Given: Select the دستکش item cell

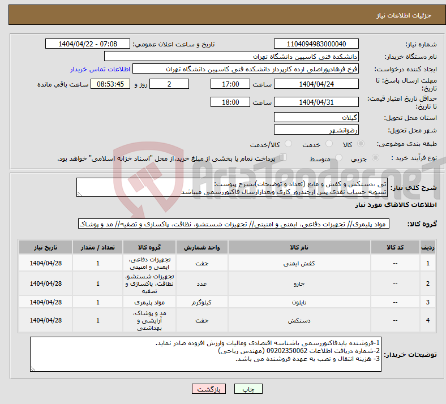Looking at the screenshot, I should pyautogui.click(x=299, y=320).
